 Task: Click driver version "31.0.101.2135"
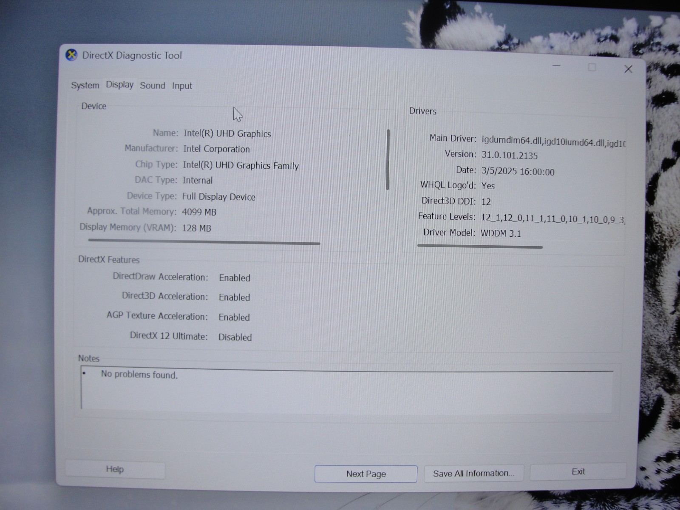click(509, 156)
